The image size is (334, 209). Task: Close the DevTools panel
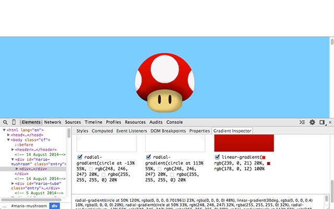click(x=330, y=122)
